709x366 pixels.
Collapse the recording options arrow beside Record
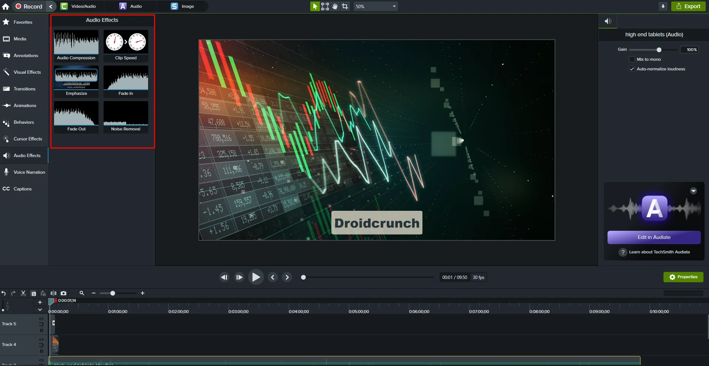point(51,6)
